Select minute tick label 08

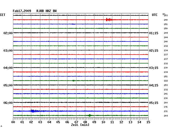click(x=85, y=122)
